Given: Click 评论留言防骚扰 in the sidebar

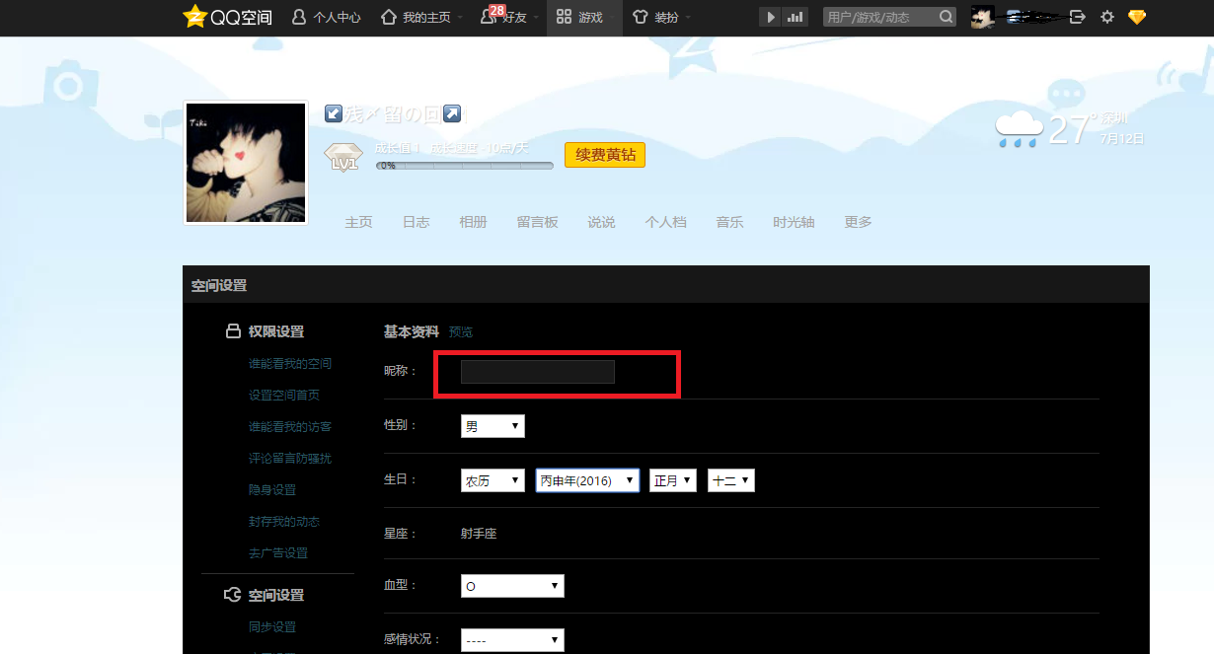Looking at the screenshot, I should (x=290, y=459).
